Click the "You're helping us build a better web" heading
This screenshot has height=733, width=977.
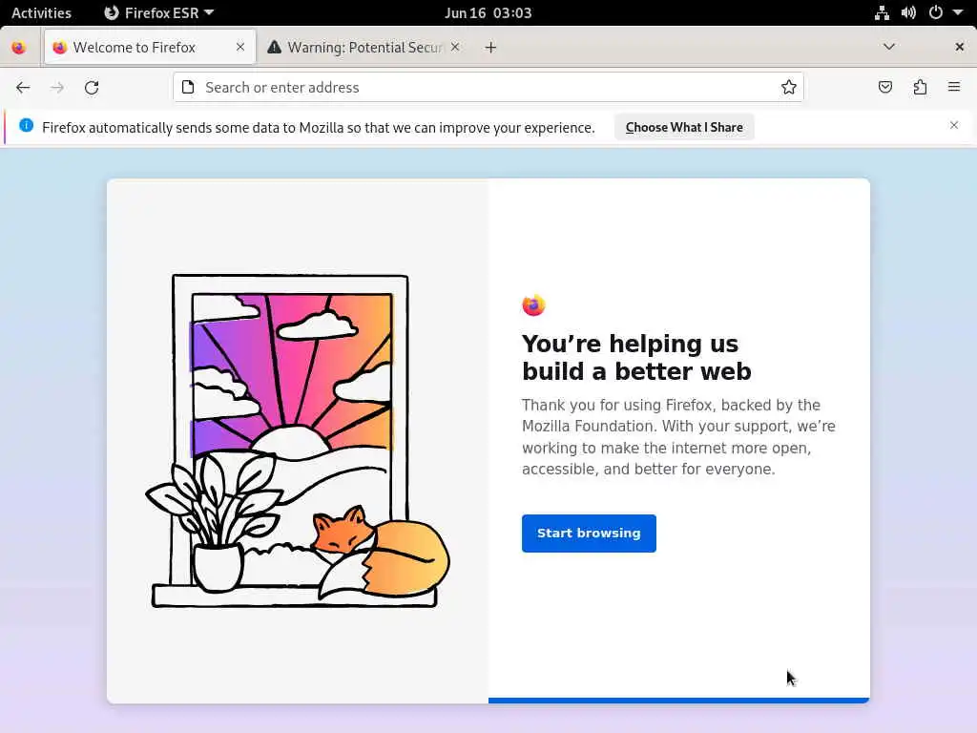(x=636, y=358)
